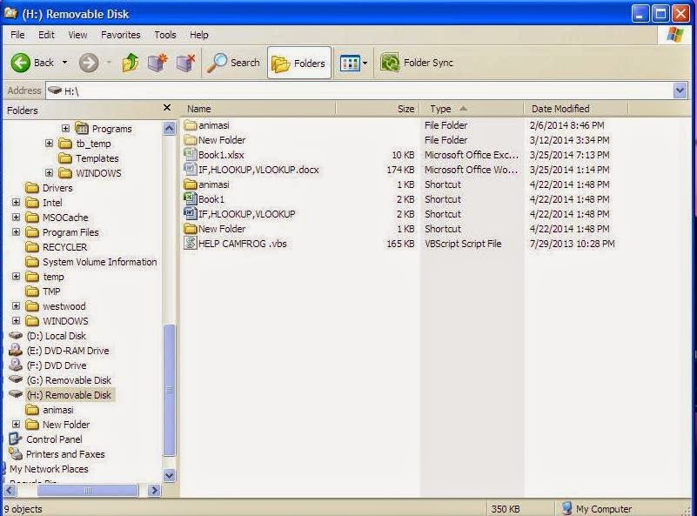Select the Book1 shortcut icon
The height and width of the screenshot is (516, 697).
point(191,199)
